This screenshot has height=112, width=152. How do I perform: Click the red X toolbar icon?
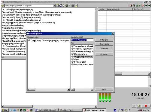(x=143, y=5)
